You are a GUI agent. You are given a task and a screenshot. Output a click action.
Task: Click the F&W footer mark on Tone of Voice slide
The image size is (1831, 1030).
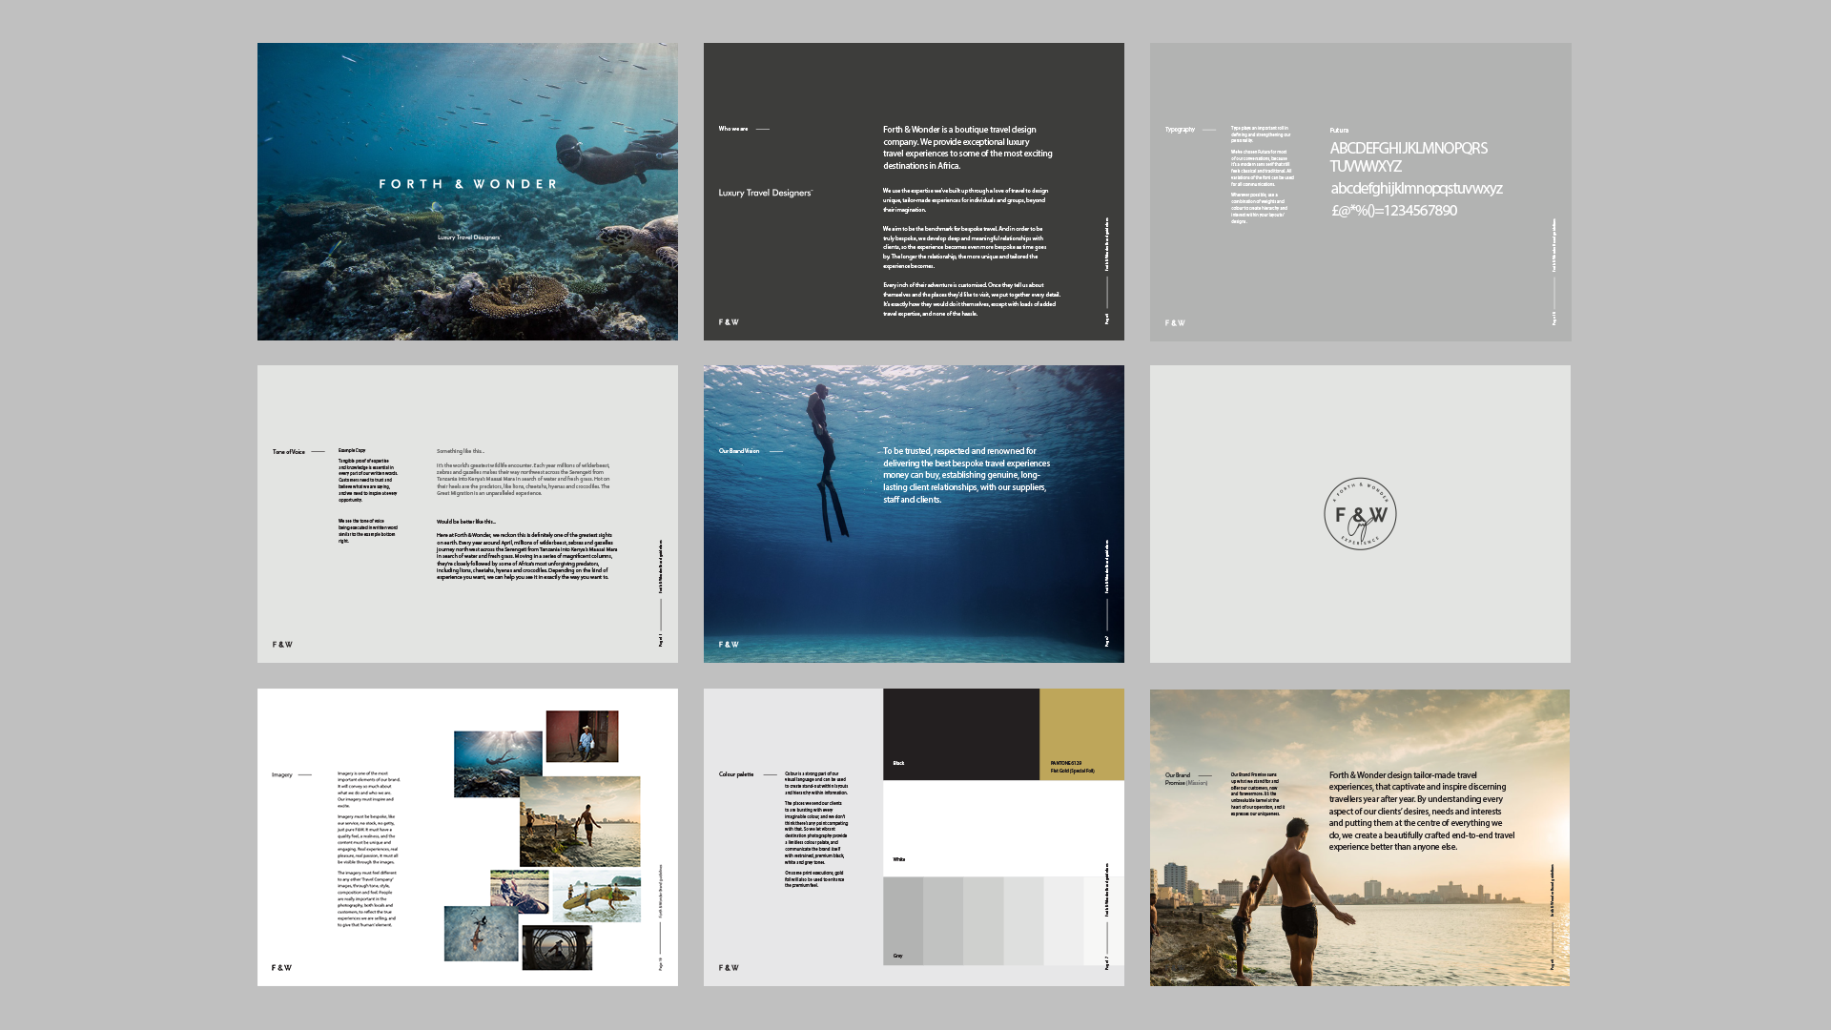point(282,645)
